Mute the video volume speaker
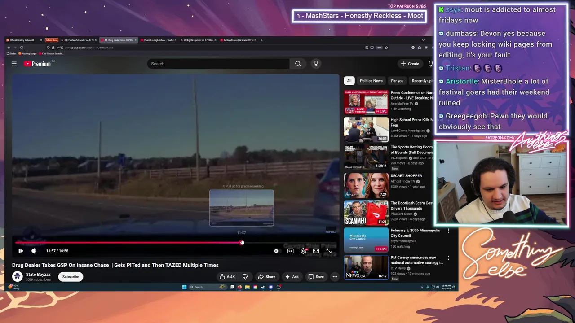Viewport: 575px width, 323px height. point(34,251)
